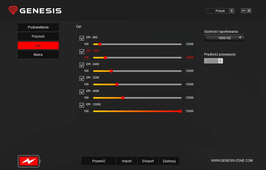Screen dimensions: 266x170
Task: Open the Makra tab
Action: [38, 55]
